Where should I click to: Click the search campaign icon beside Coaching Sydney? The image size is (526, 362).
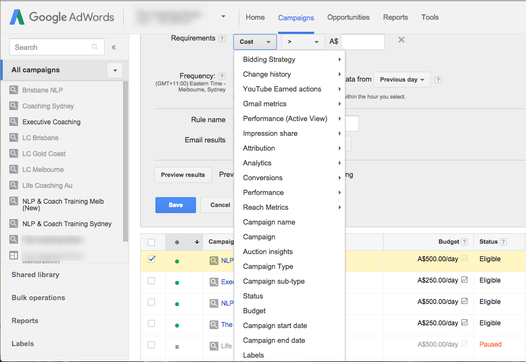click(14, 106)
